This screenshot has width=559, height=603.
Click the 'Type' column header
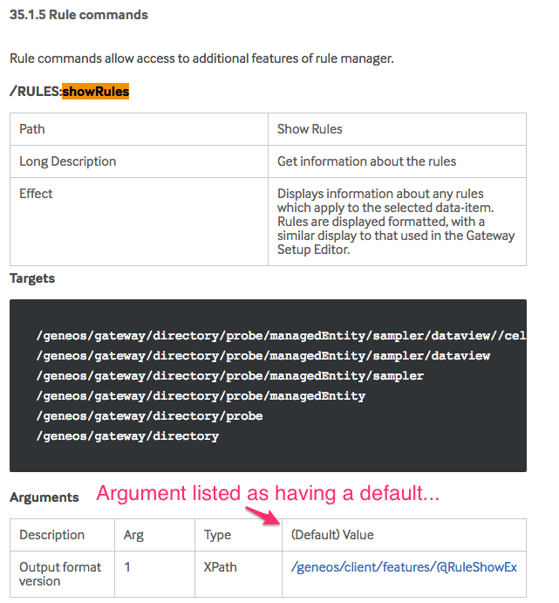point(217,535)
